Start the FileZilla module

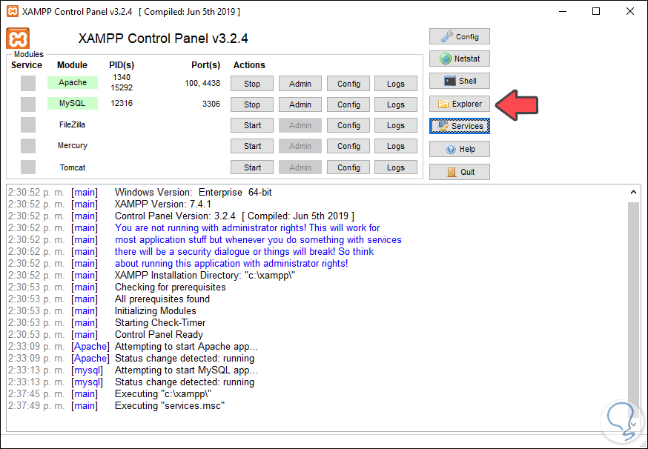coord(252,125)
